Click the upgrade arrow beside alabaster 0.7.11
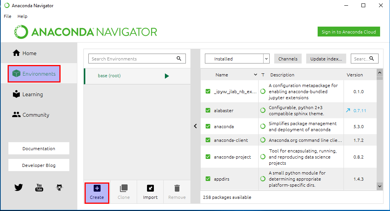390x211 pixels. [x=348, y=110]
